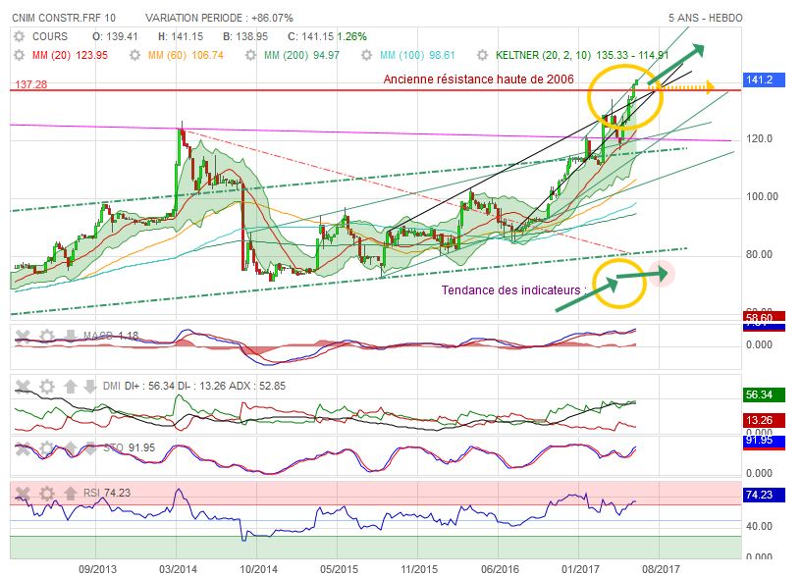Move the STO panel up
Screen dimensions: 802x577
coord(71,448)
